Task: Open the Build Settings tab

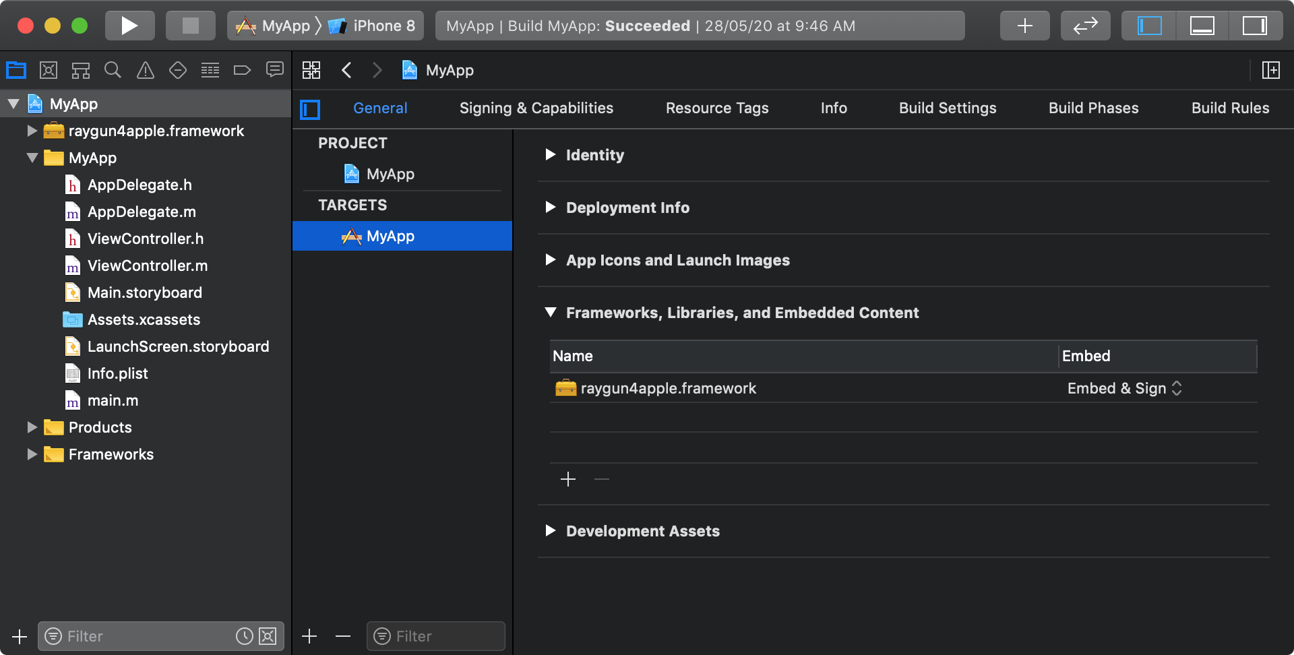Action: tap(948, 108)
